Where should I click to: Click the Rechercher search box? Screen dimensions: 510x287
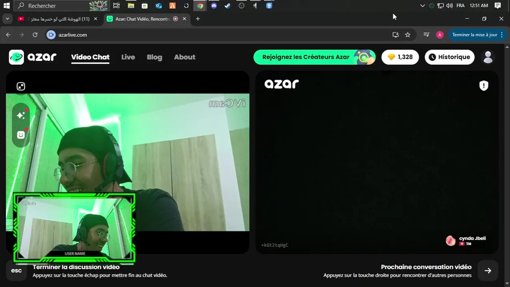pos(61,6)
